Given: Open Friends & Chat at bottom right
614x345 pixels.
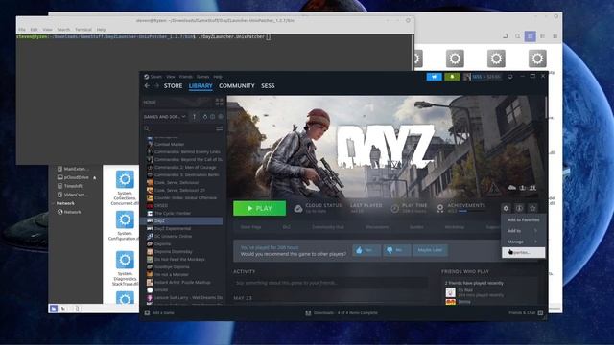Looking at the screenshot, I should point(525,312).
